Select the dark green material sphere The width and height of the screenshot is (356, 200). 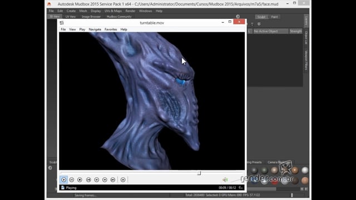(265, 170)
